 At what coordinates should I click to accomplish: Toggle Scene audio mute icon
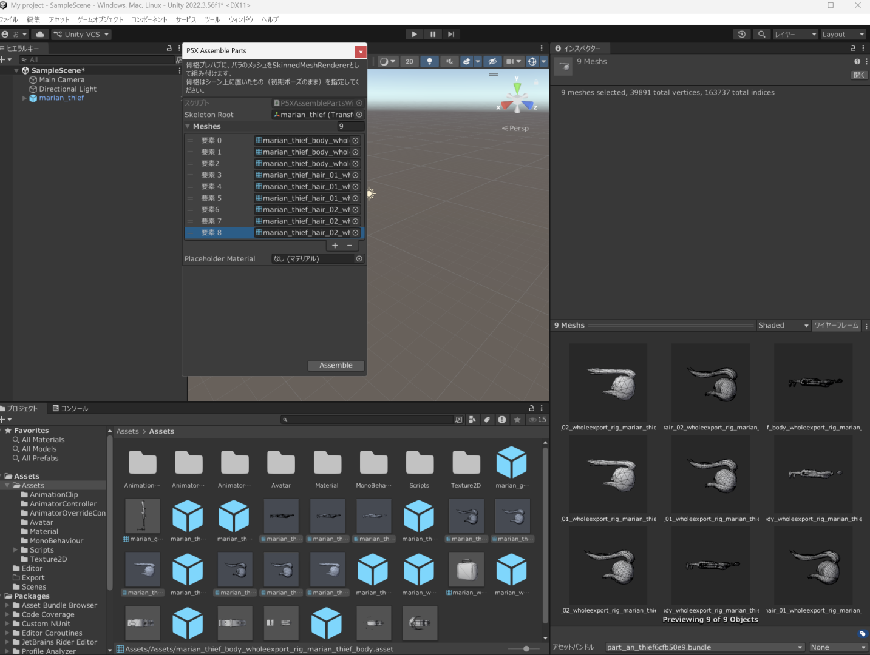(x=449, y=61)
